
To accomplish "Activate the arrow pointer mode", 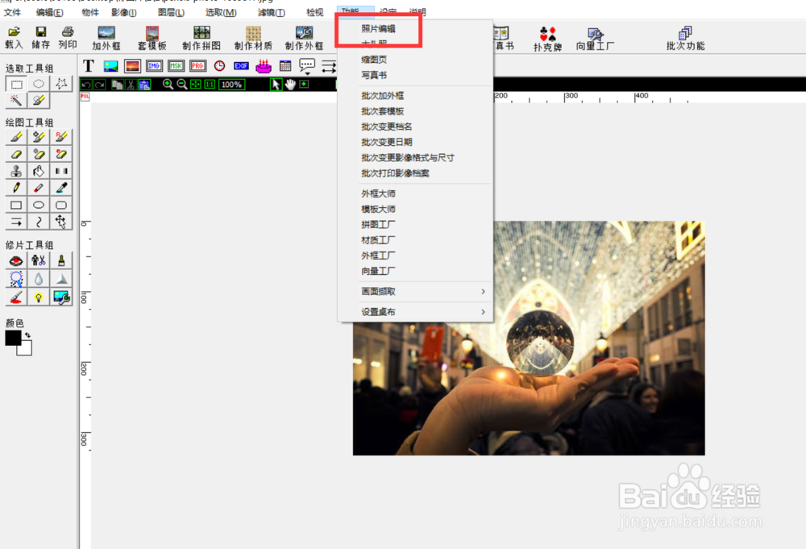I will click(x=276, y=85).
